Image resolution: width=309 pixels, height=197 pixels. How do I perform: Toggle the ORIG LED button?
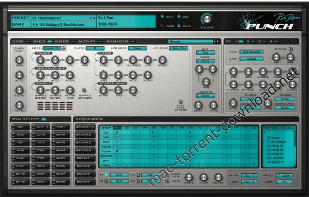tap(162, 26)
